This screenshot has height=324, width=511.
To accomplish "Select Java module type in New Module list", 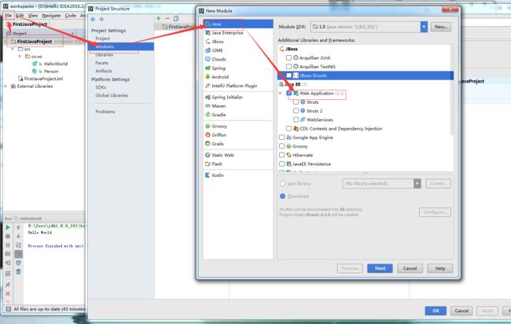I will click(238, 24).
